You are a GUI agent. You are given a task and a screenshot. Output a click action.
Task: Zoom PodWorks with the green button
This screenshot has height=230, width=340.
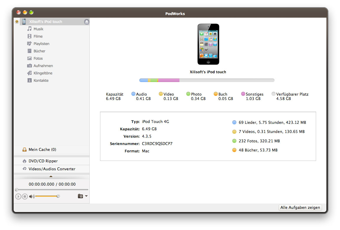pyautogui.click(x=31, y=12)
